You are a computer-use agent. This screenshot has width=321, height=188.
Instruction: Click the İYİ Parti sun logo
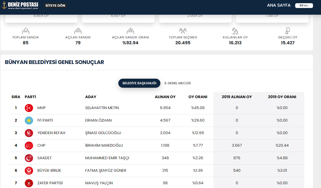pyautogui.click(x=29, y=121)
